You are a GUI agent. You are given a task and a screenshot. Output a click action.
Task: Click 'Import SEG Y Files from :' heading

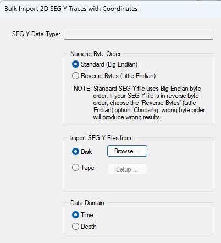102,138
